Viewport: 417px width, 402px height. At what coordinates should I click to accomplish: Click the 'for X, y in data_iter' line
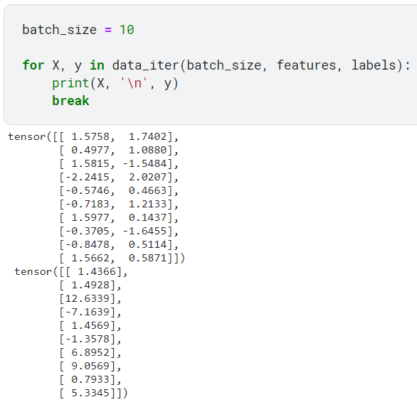pyautogui.click(x=216, y=65)
